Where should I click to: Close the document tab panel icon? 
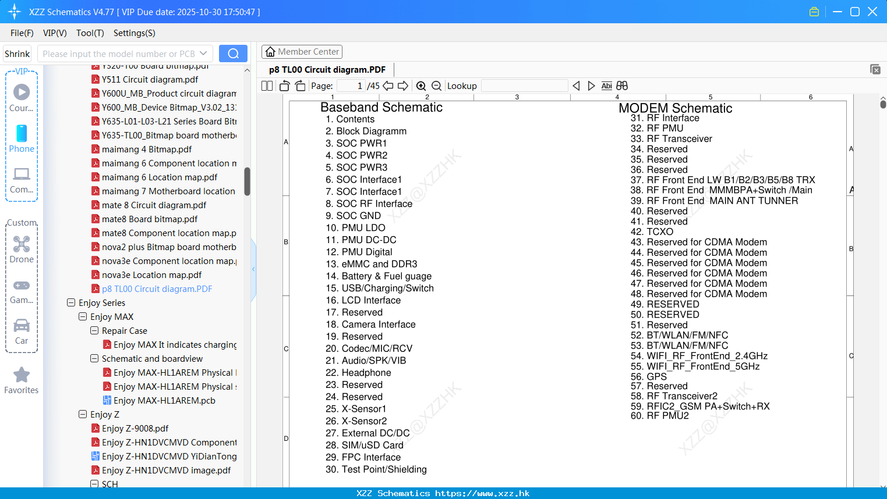coord(875,69)
